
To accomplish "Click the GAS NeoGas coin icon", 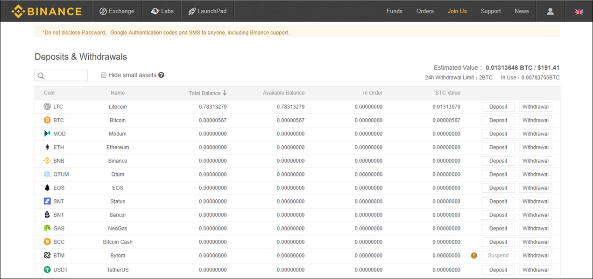I will 47,228.
